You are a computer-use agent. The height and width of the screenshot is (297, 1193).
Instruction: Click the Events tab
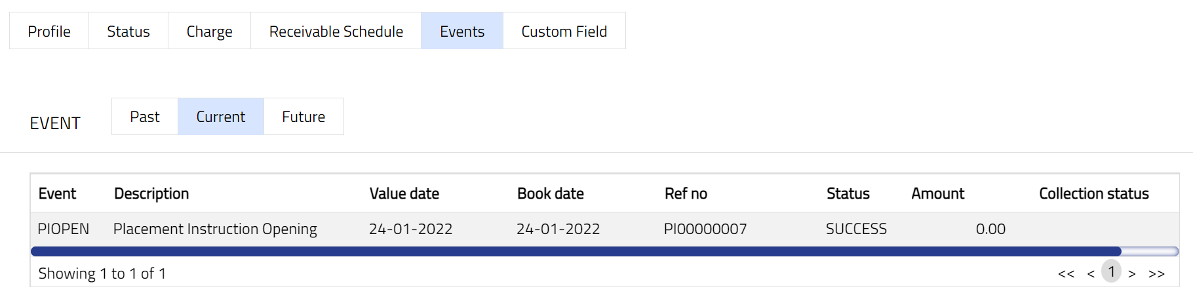(x=462, y=31)
